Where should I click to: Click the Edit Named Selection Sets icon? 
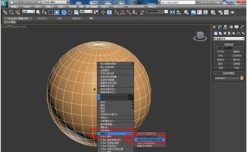tap(142, 12)
